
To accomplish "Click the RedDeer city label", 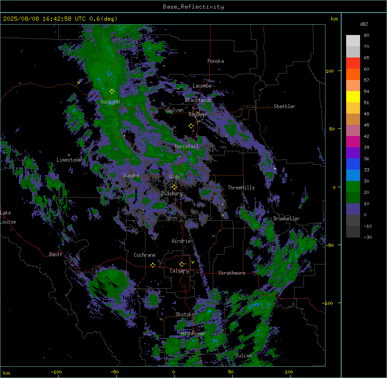I will pos(198,114).
